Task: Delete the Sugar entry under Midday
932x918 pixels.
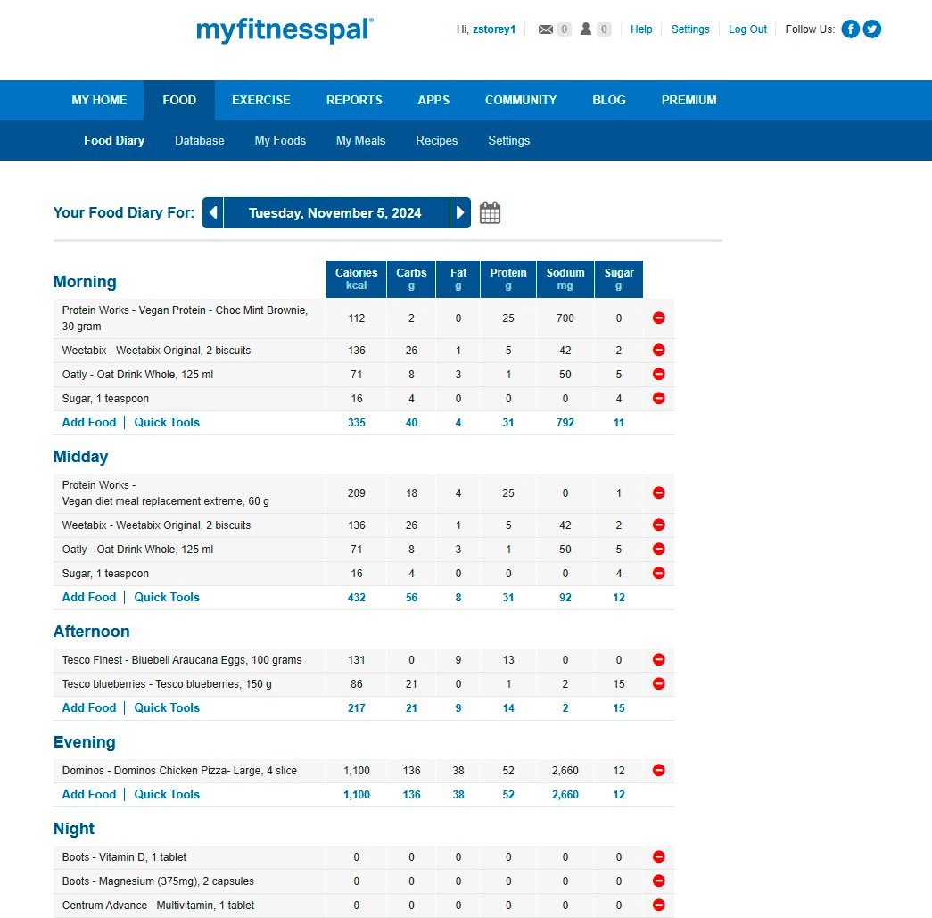Action: coord(658,573)
